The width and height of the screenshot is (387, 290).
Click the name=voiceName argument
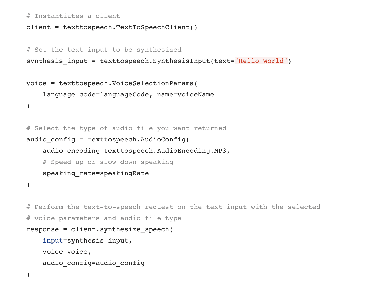(185, 95)
